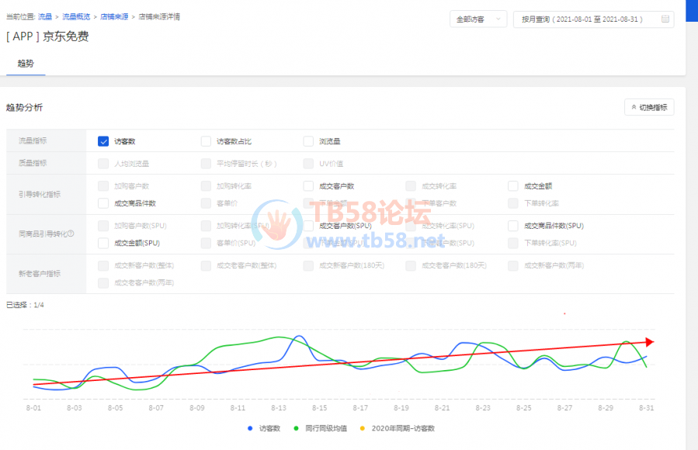Viewport: 698px width, 450px height.
Task: Open the 流量概览 breadcrumb link
Action: pyautogui.click(x=75, y=17)
